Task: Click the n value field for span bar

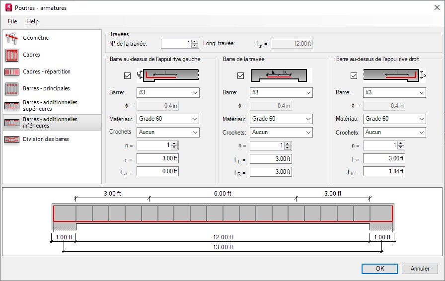Action: click(x=267, y=145)
